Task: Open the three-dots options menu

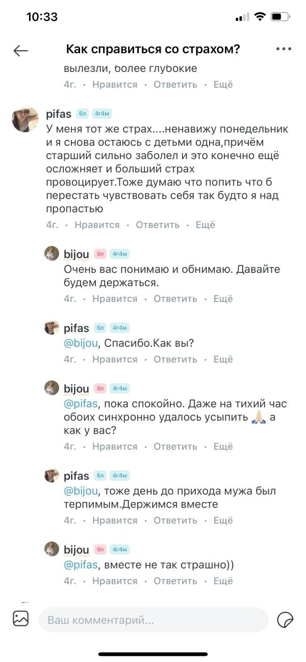Action: click(284, 49)
